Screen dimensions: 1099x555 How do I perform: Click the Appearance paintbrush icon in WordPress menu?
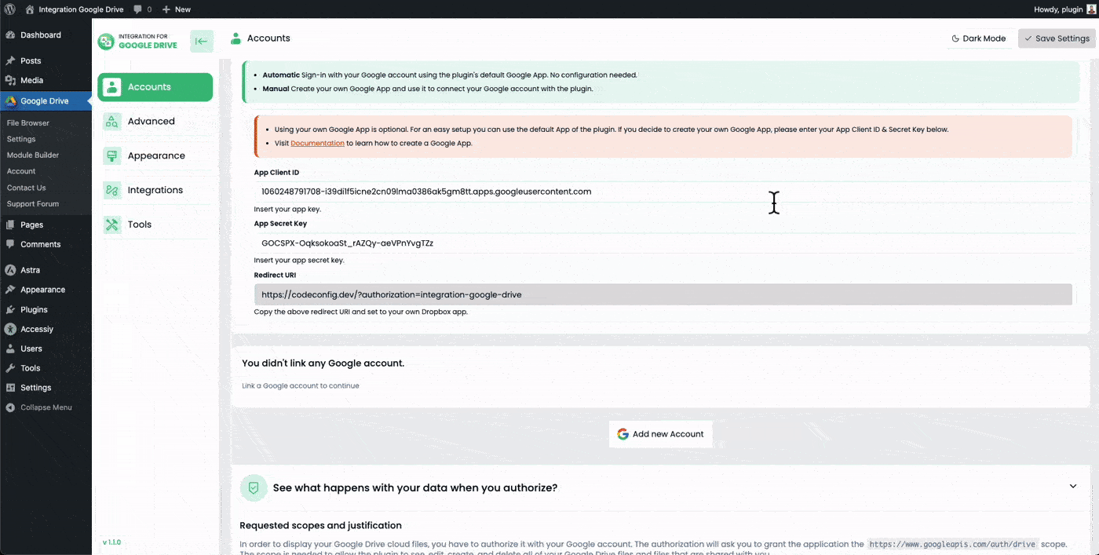click(x=10, y=290)
